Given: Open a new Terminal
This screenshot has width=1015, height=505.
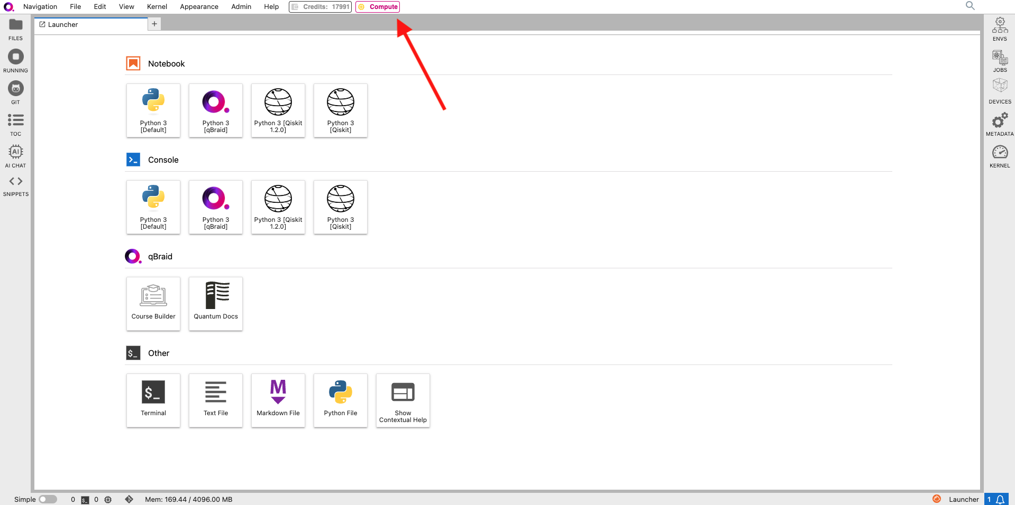Looking at the screenshot, I should click(153, 400).
